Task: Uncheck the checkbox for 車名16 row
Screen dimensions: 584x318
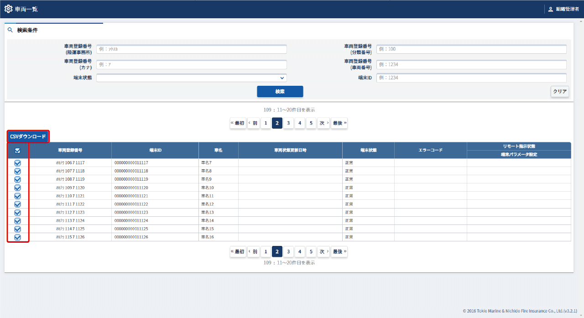Action: pos(18,237)
